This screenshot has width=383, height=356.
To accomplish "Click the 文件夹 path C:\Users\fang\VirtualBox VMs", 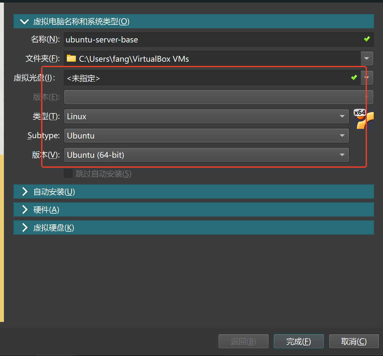I will point(134,59).
